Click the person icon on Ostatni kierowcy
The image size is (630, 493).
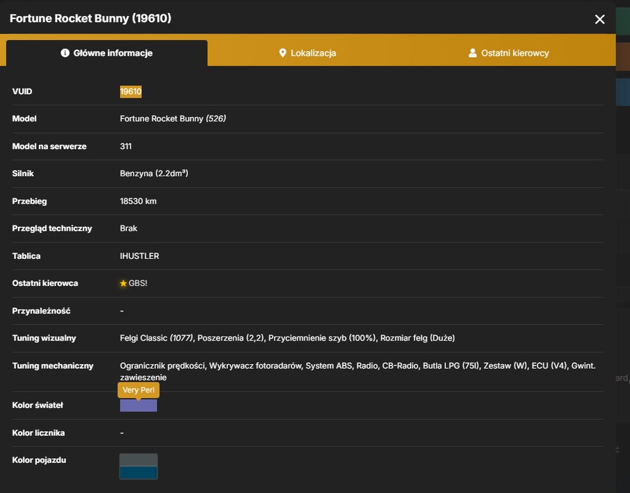coord(472,53)
